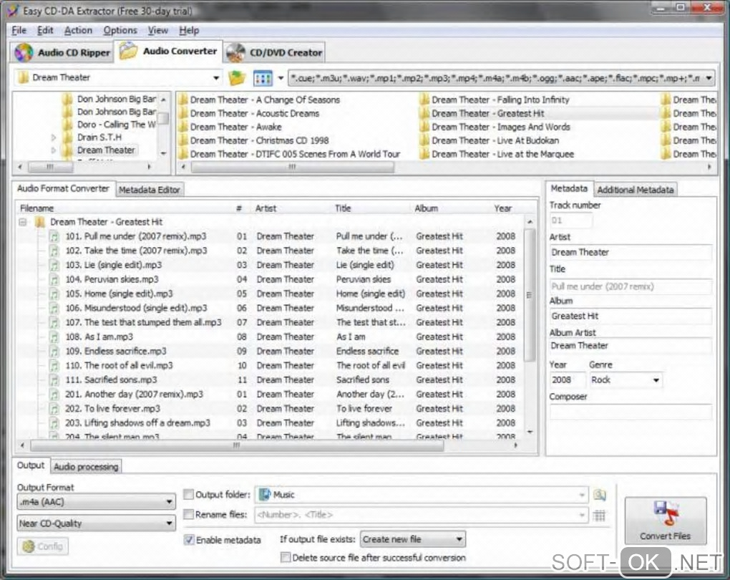Open the View menu
The height and width of the screenshot is (580, 730).
(158, 30)
